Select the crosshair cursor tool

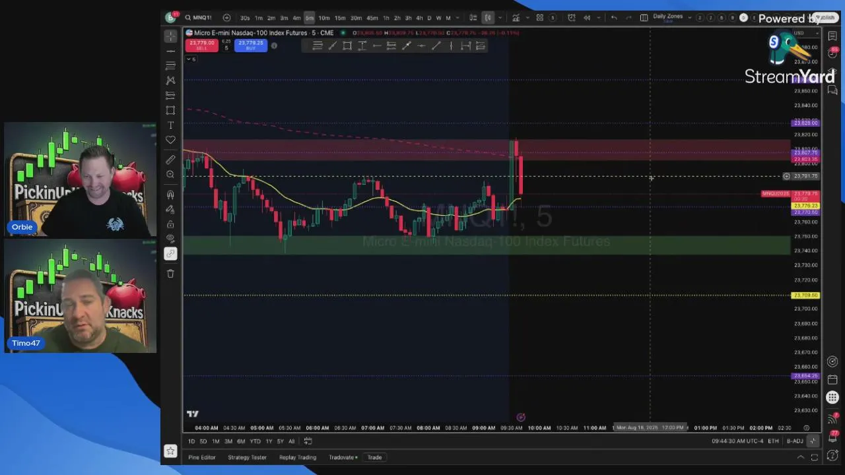[x=170, y=36]
